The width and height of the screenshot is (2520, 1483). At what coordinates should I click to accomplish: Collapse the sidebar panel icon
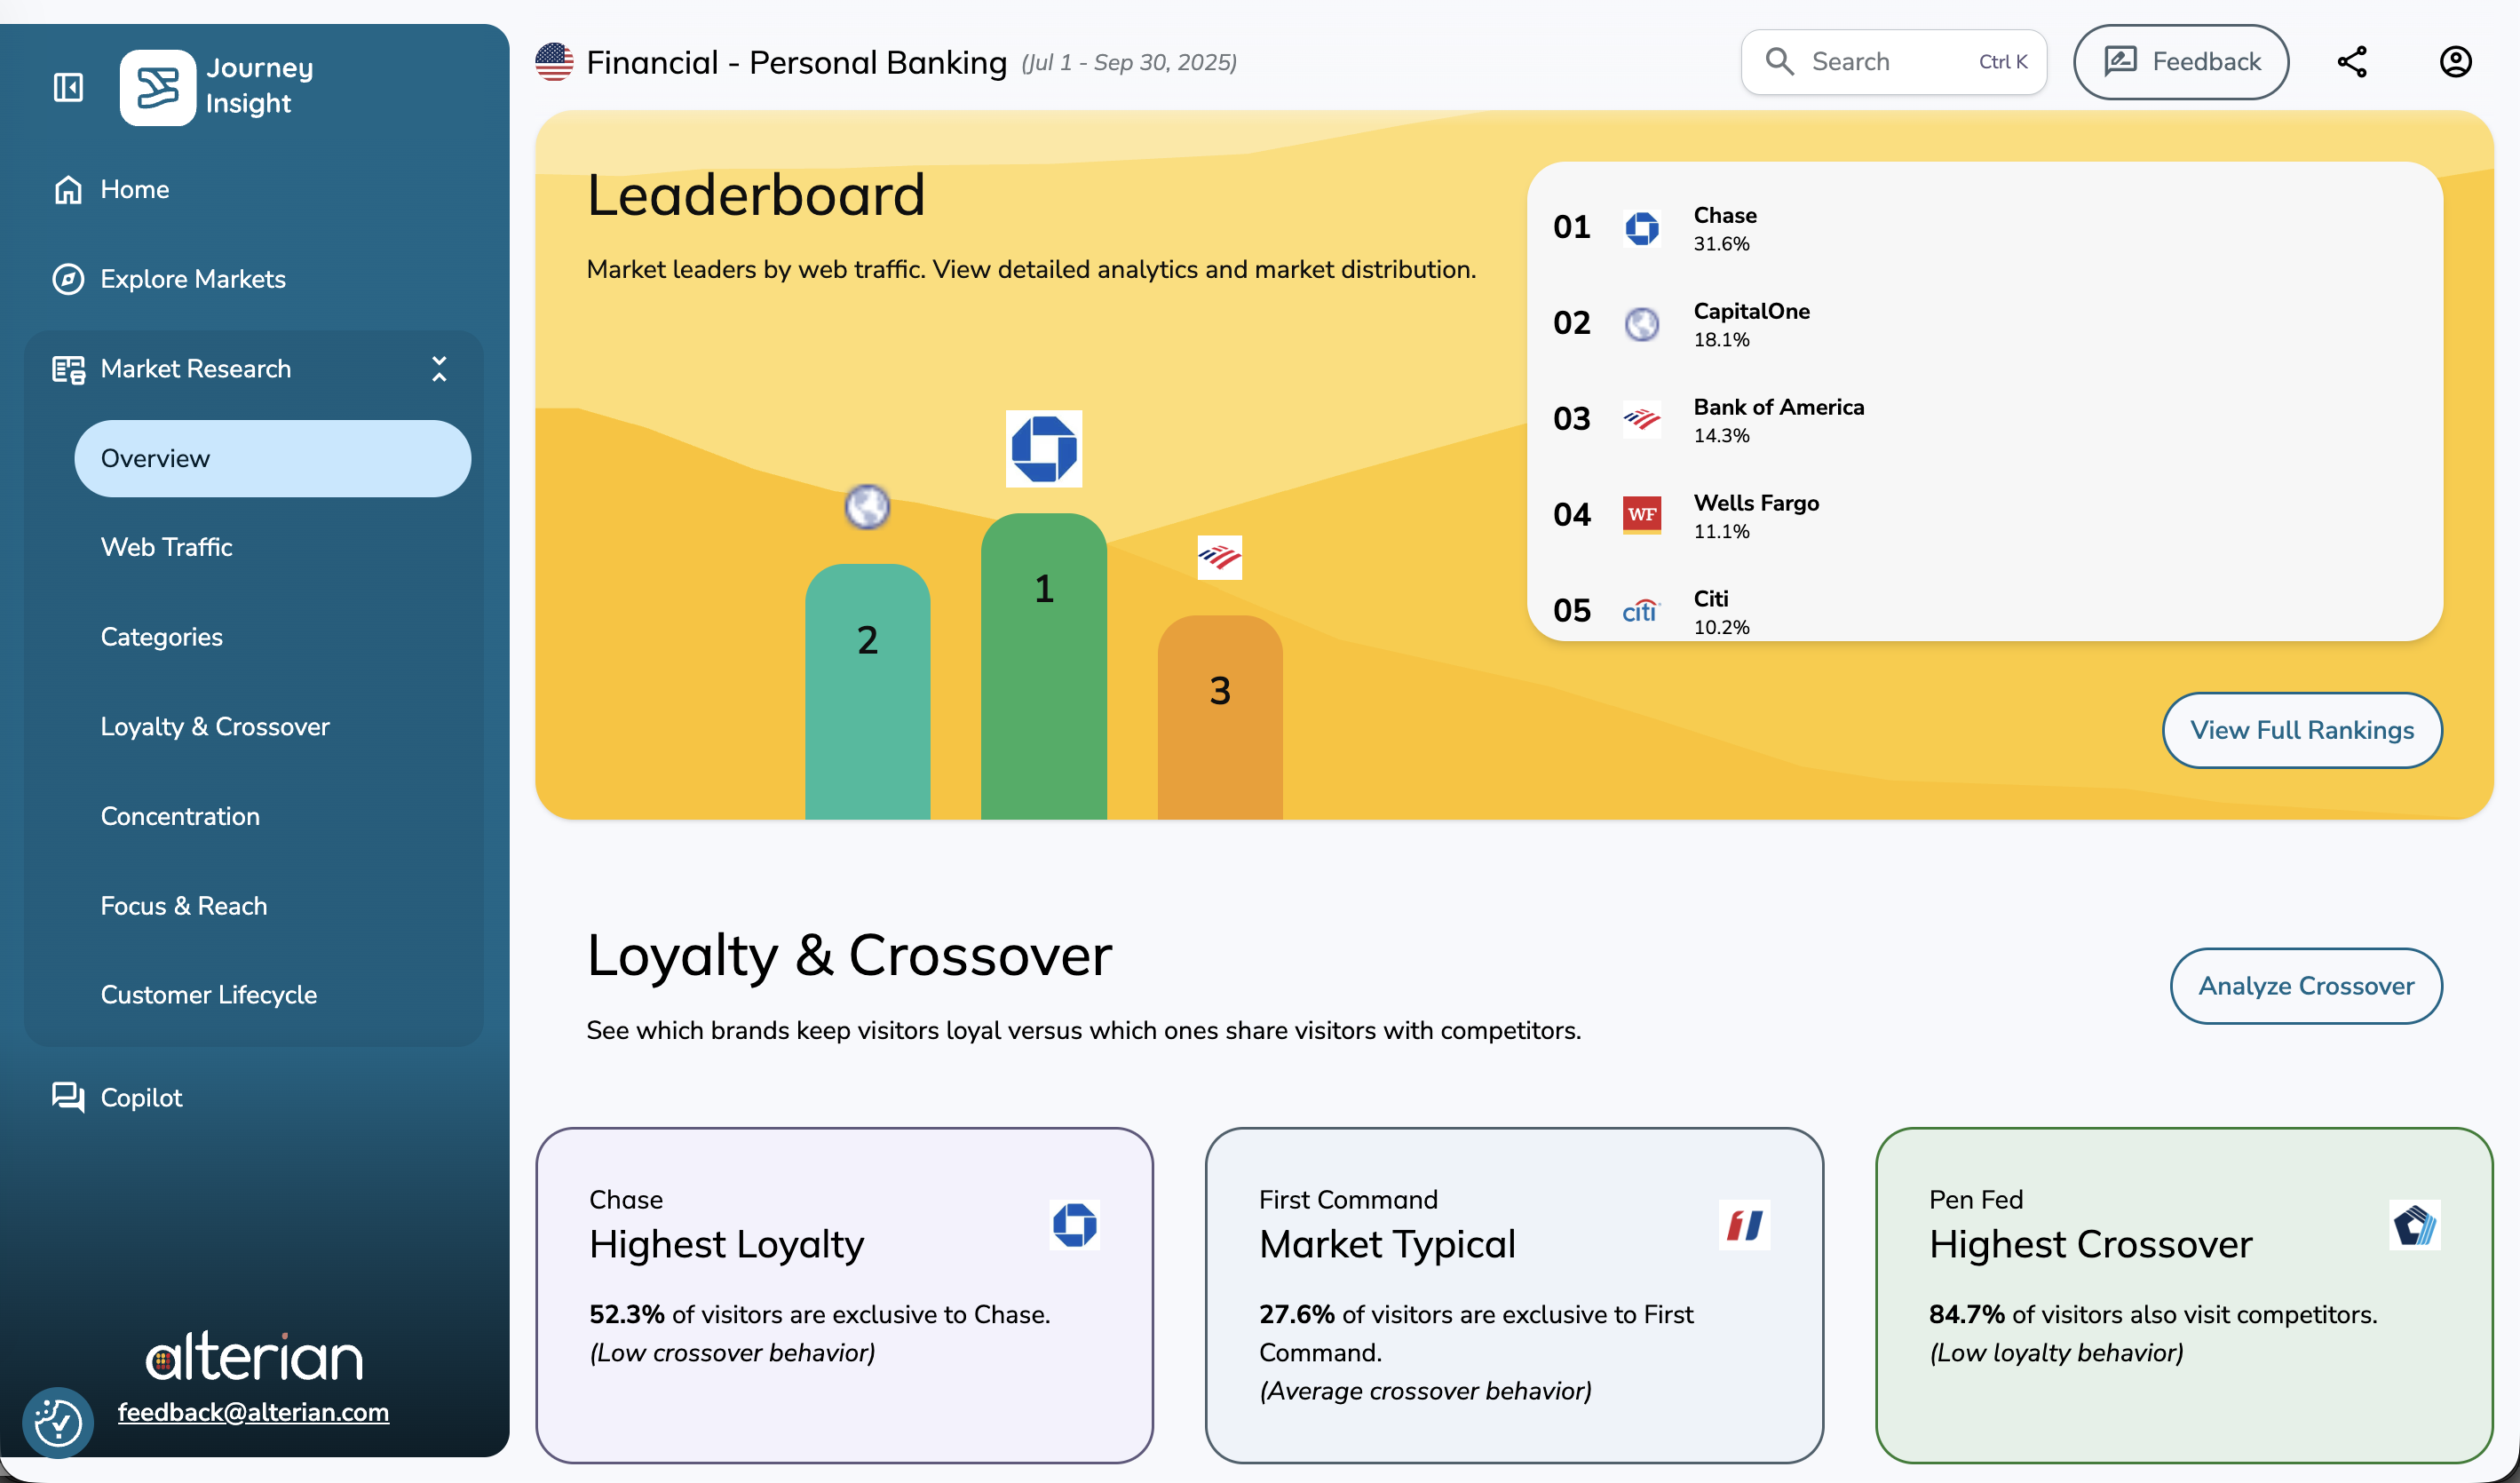[x=68, y=88]
